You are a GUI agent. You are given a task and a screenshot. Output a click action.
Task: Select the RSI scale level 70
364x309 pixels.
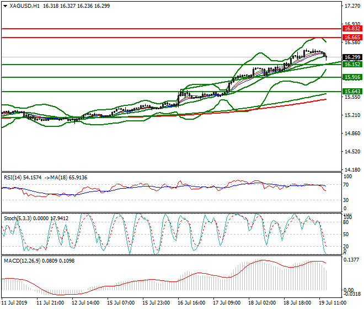click(346, 185)
